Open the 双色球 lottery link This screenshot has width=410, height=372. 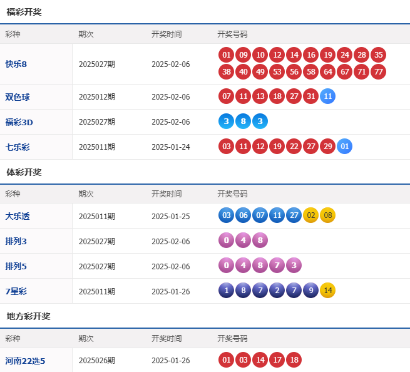pos(18,97)
